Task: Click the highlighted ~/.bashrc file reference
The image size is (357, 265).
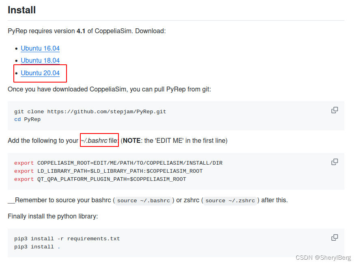Action: click(99, 140)
